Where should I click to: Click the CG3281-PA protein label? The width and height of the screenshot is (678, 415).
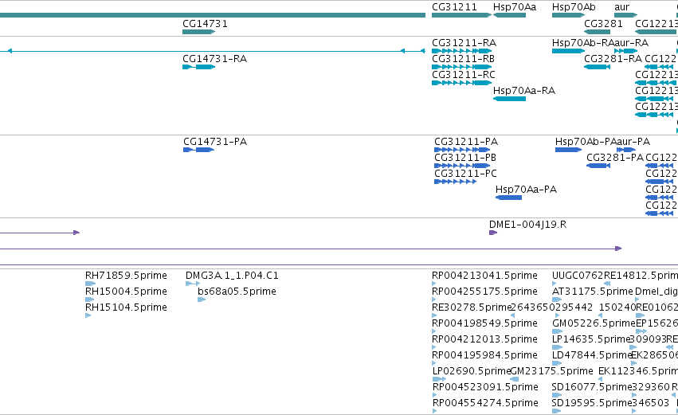coord(615,158)
